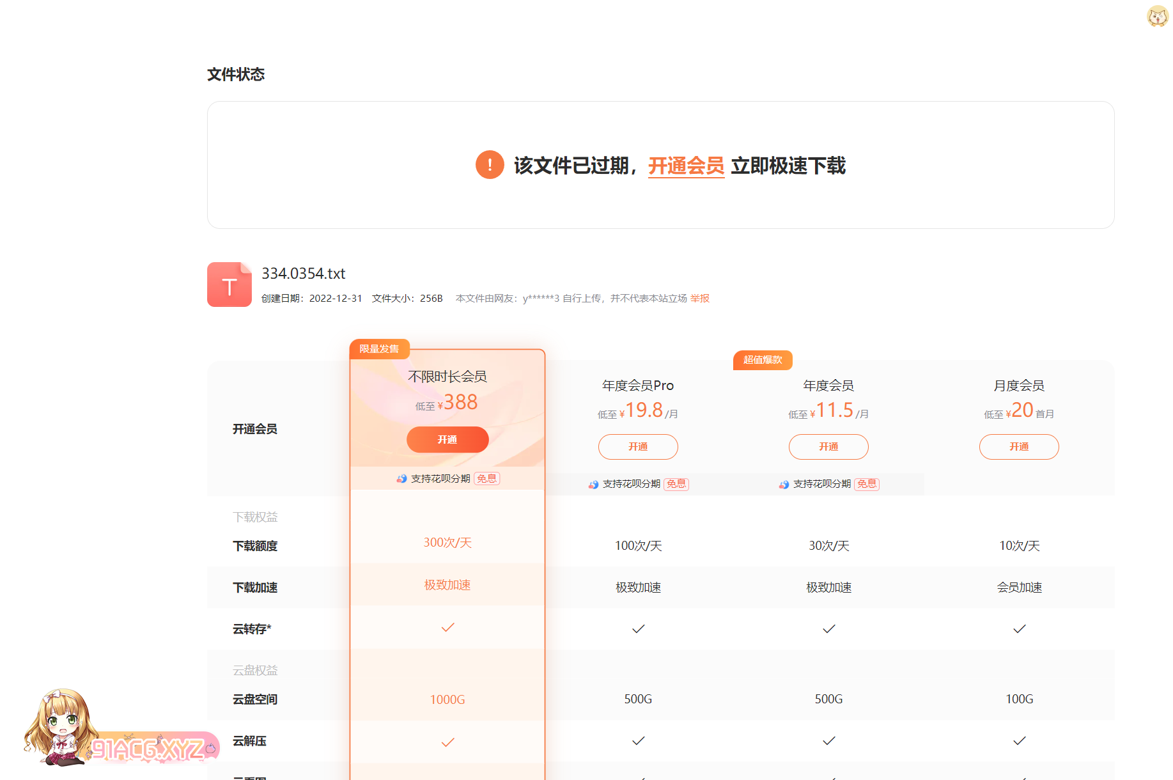Click the 限量发售 badge tag
The width and height of the screenshot is (1173, 780).
(379, 349)
